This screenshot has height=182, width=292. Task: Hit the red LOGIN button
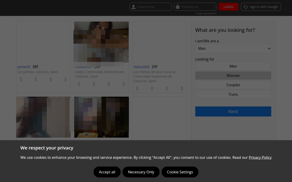point(229,7)
